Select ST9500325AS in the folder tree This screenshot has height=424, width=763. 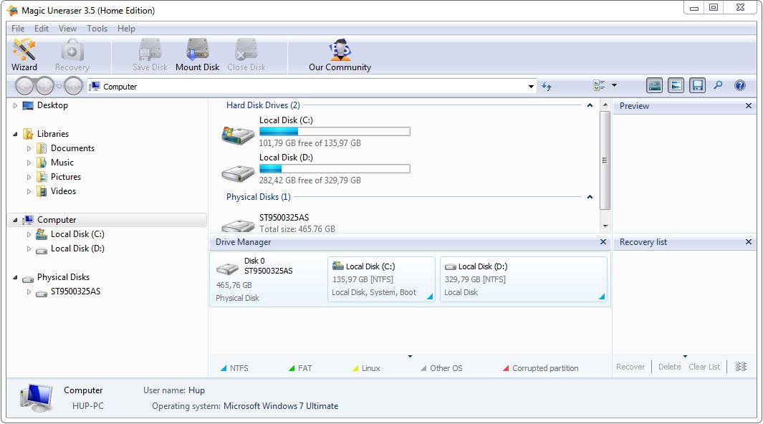tap(75, 291)
